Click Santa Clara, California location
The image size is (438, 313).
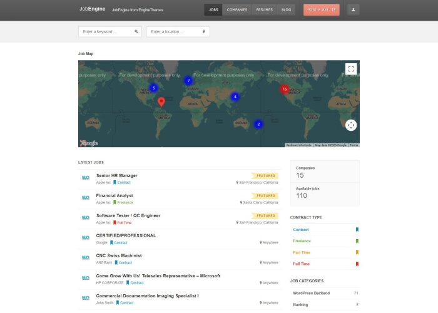[260, 203]
